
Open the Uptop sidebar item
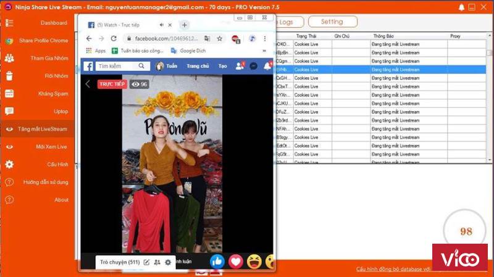(61, 111)
